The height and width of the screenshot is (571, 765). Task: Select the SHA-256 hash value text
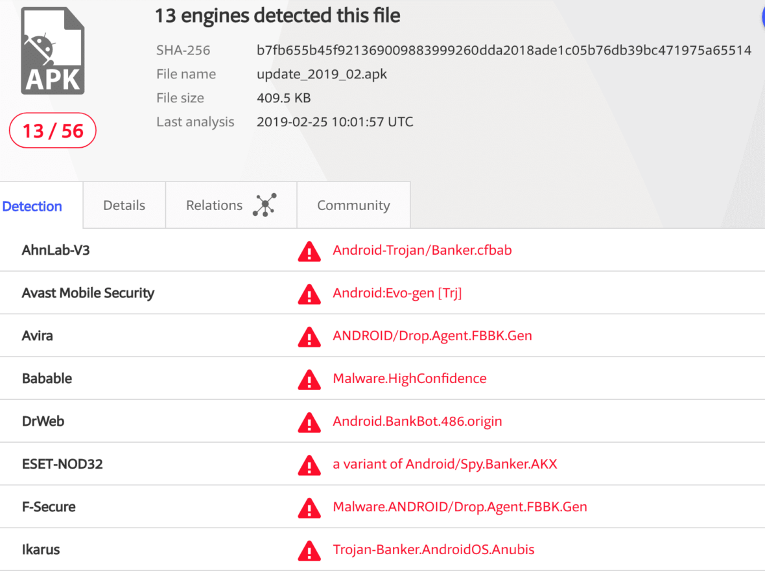504,50
